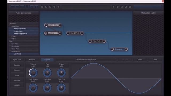This screenshot has height=96, width=171.
Task: Click Close in the editor panel
Action: [155, 60]
